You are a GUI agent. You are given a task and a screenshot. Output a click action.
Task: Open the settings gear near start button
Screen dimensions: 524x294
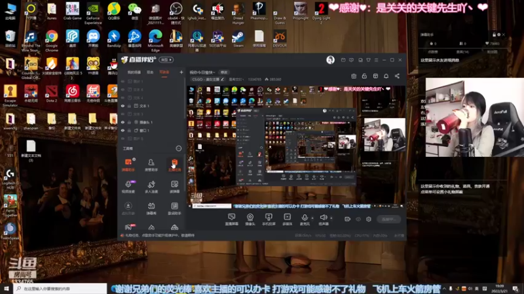coord(369,219)
